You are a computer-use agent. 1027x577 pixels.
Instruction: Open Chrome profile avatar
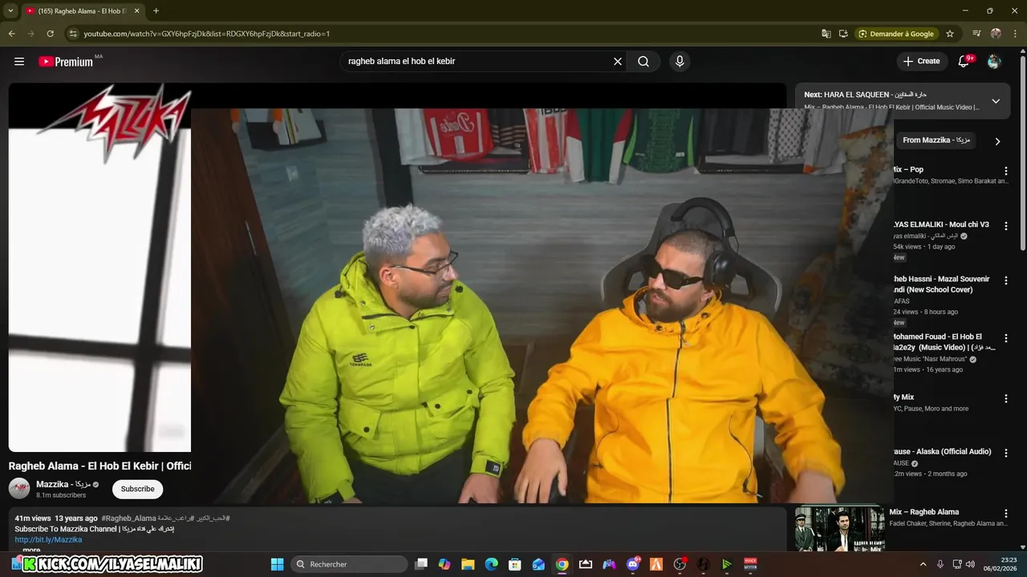pyautogui.click(x=996, y=34)
